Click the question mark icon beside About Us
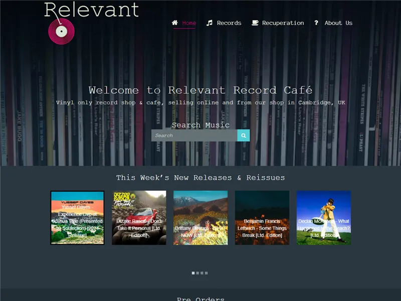 (x=316, y=23)
